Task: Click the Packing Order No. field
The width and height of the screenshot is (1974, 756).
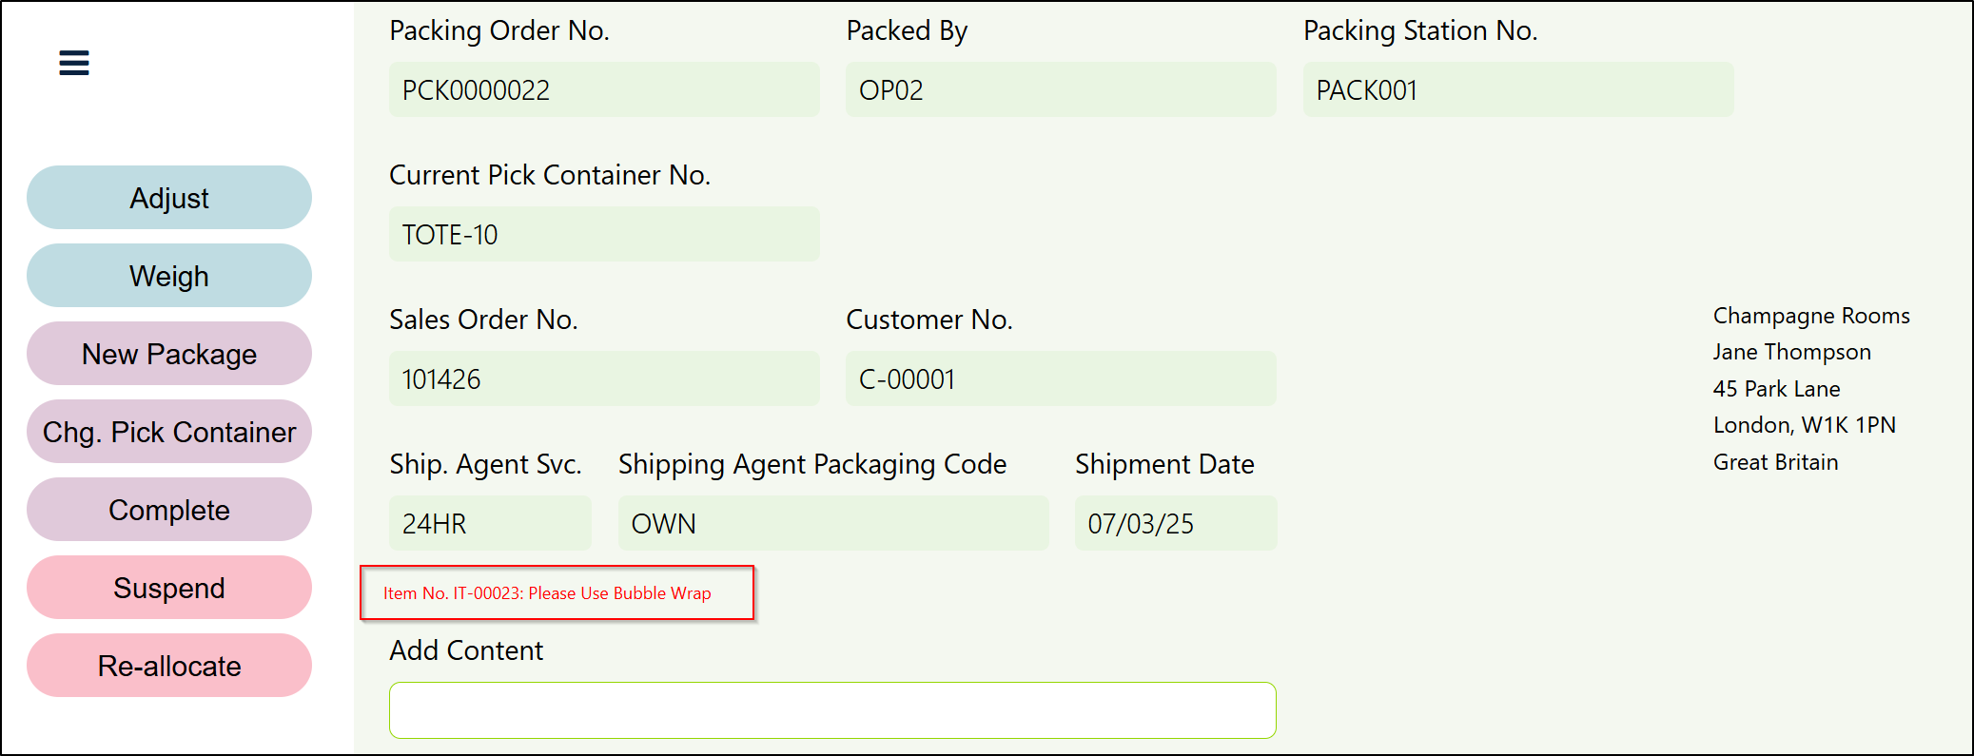Action: click(604, 90)
